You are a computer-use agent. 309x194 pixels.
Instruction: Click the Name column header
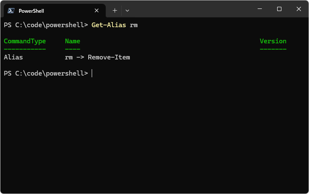pos(73,41)
